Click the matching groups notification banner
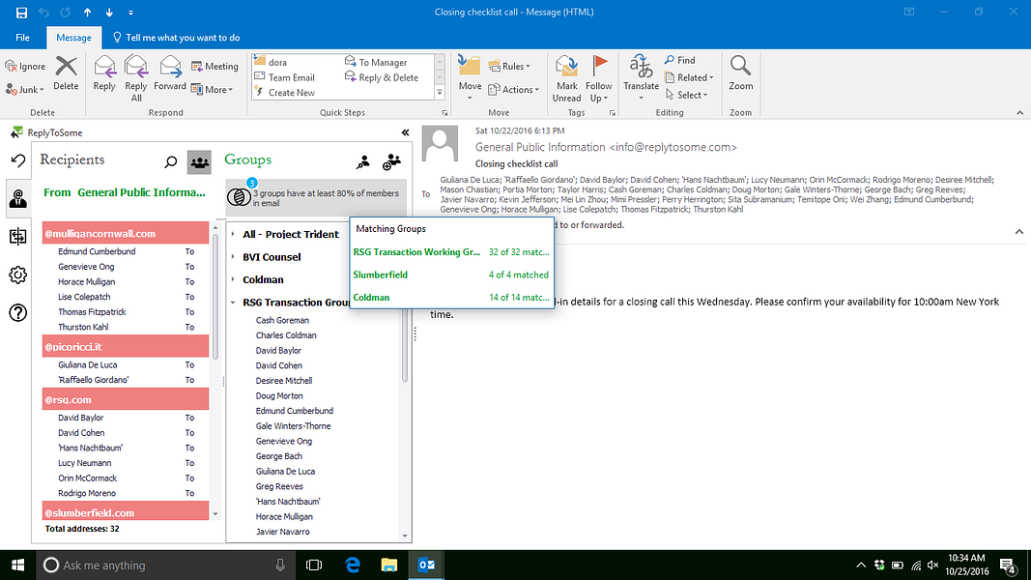Screen dimensions: 1031x580 [316, 197]
